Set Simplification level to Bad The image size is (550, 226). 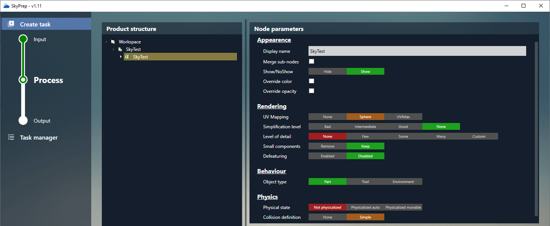(x=327, y=126)
